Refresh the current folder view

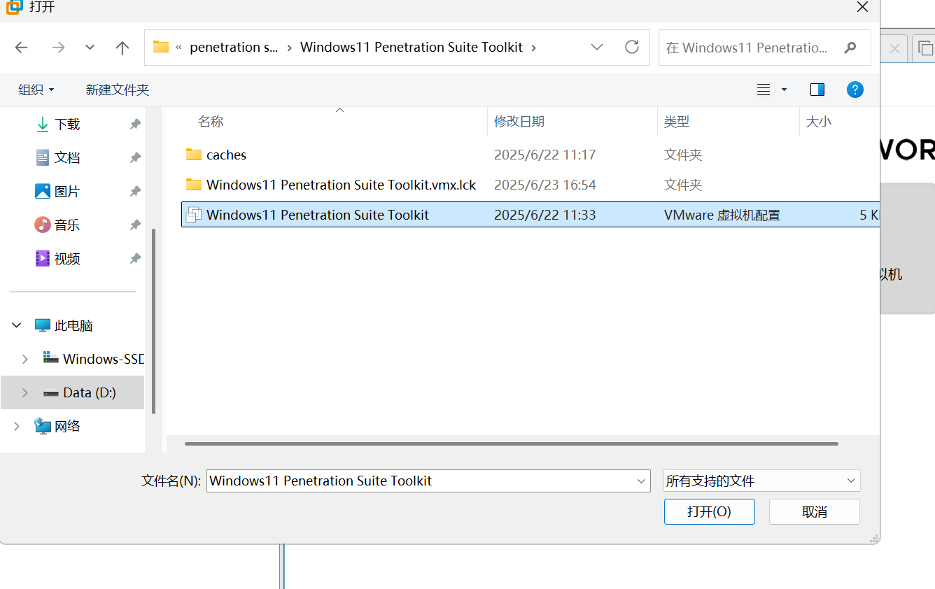click(x=632, y=47)
